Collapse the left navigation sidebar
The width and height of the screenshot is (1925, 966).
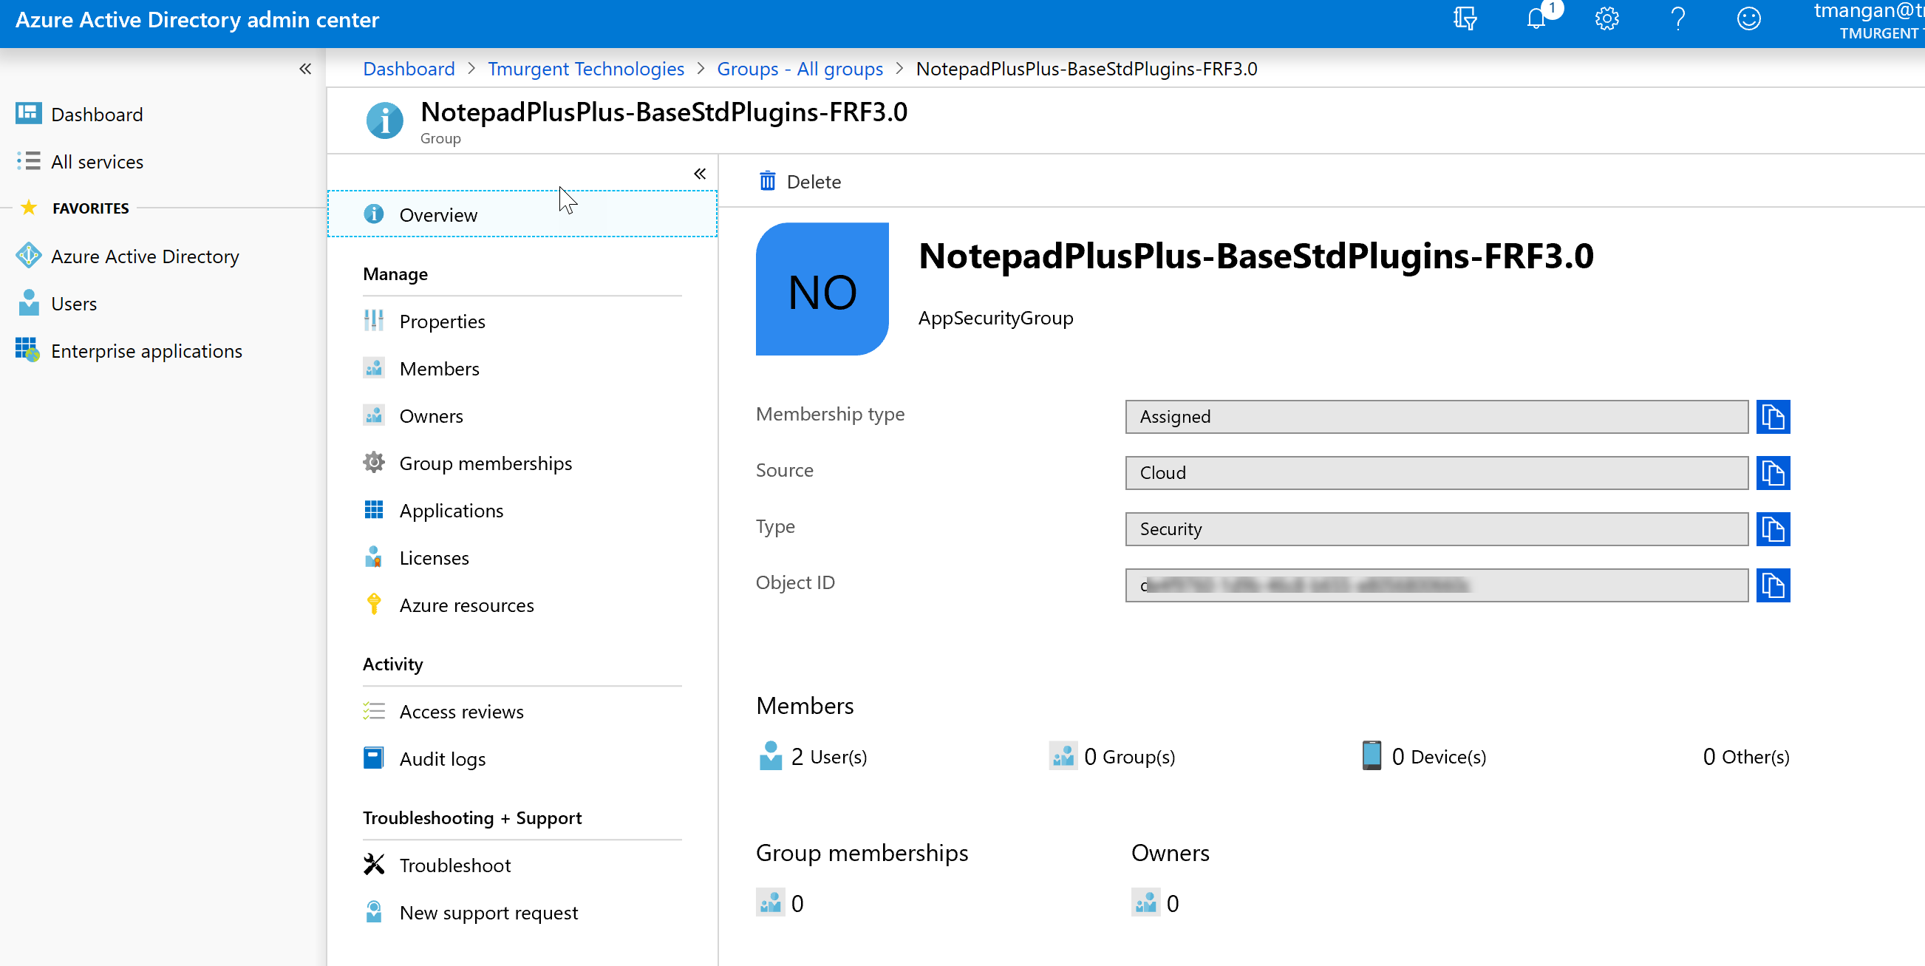coord(305,69)
